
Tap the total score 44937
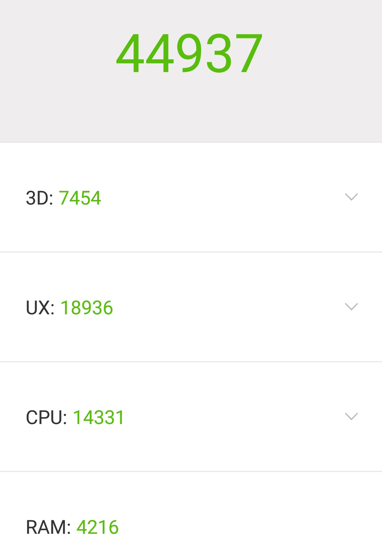[x=189, y=53]
